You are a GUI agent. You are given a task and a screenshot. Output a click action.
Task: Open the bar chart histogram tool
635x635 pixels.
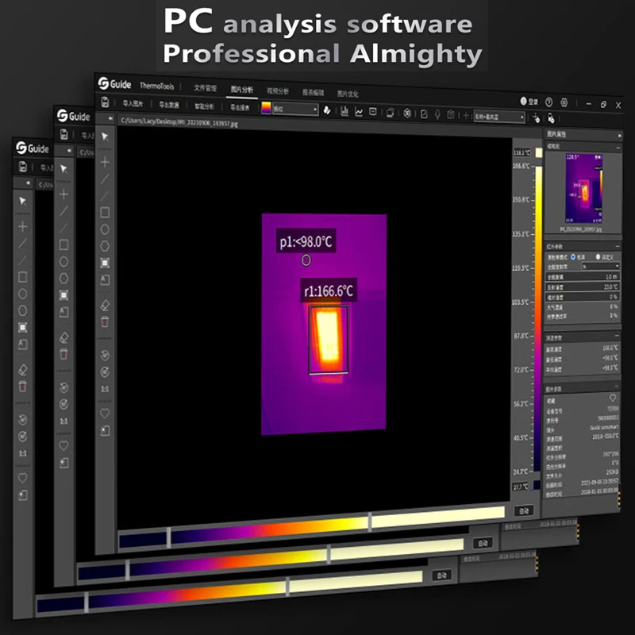point(344,111)
